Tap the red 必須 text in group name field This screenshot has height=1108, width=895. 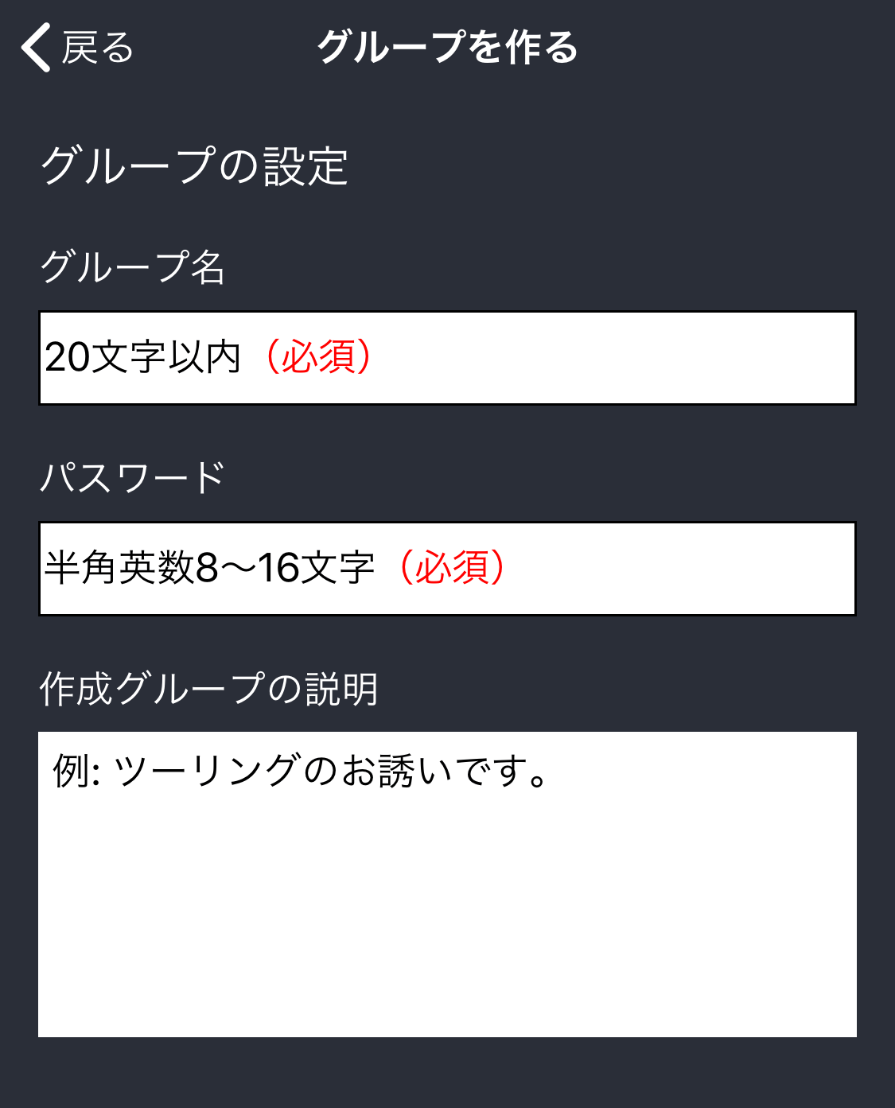(321, 358)
